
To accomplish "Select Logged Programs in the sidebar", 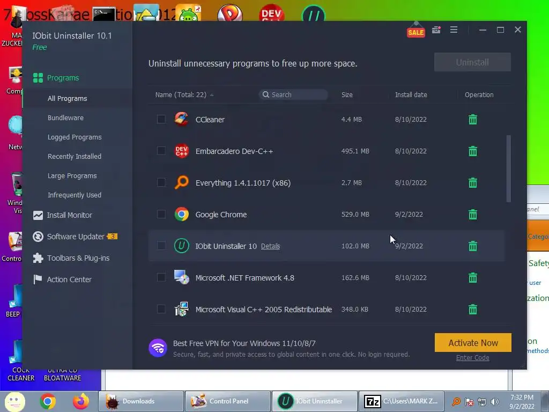I will point(75,137).
